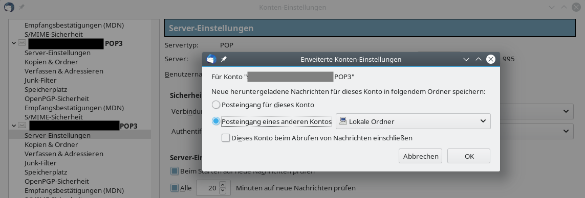This screenshot has width=585, height=198.
Task: Click the Abbrechen button
Action: [x=421, y=156]
